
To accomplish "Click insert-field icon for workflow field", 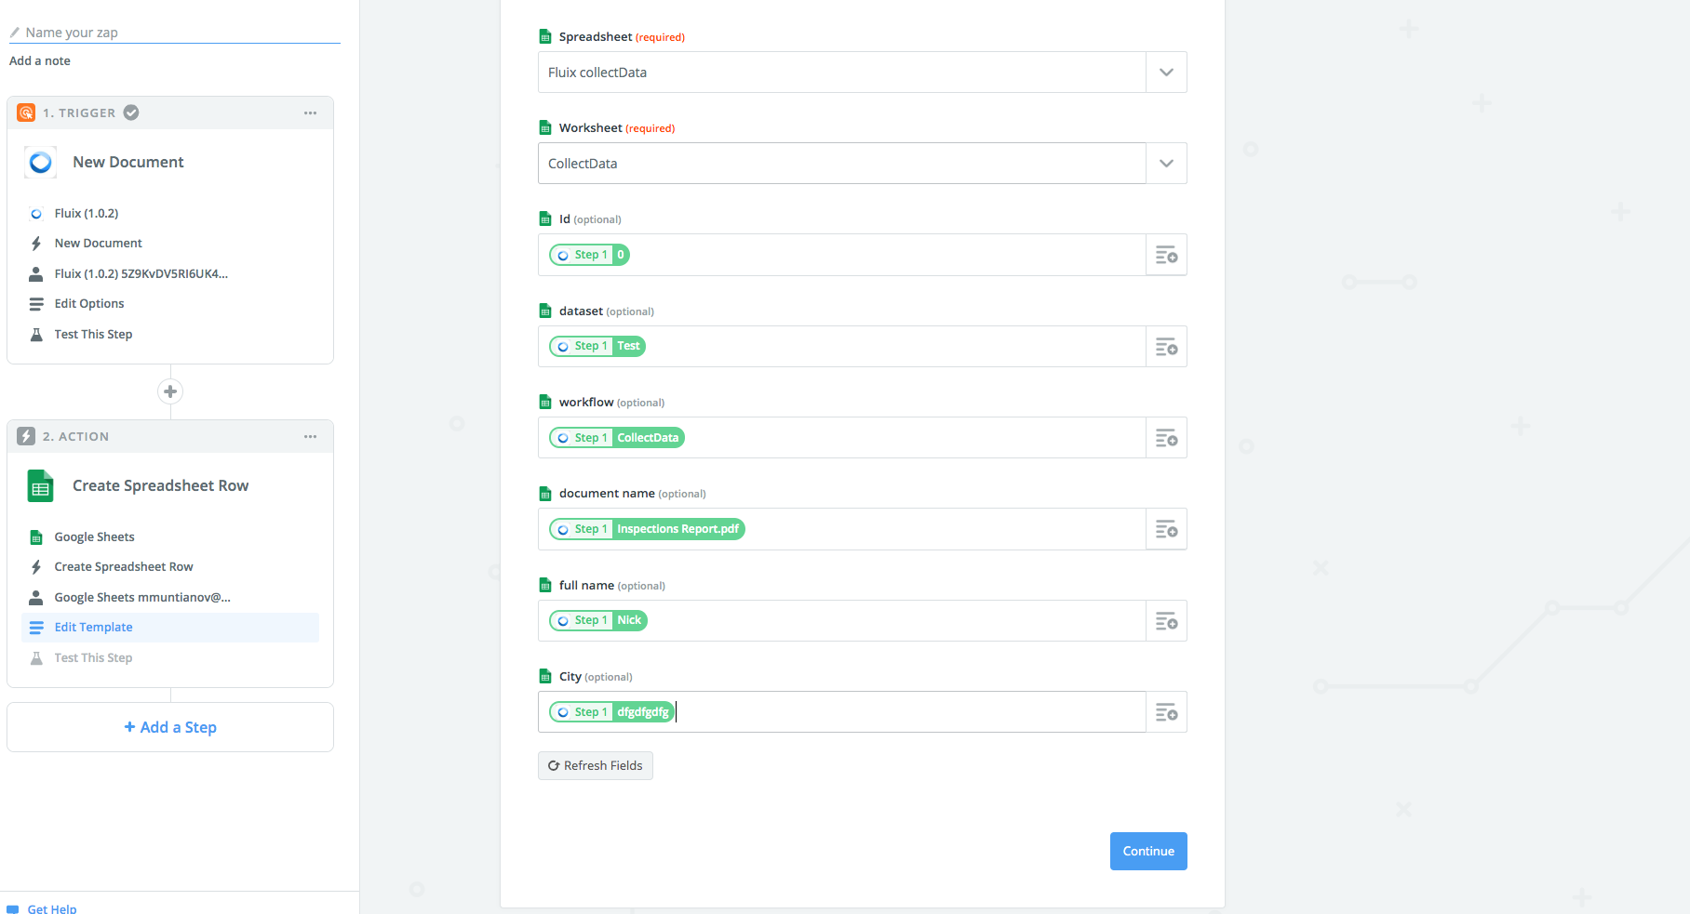I will tap(1166, 438).
